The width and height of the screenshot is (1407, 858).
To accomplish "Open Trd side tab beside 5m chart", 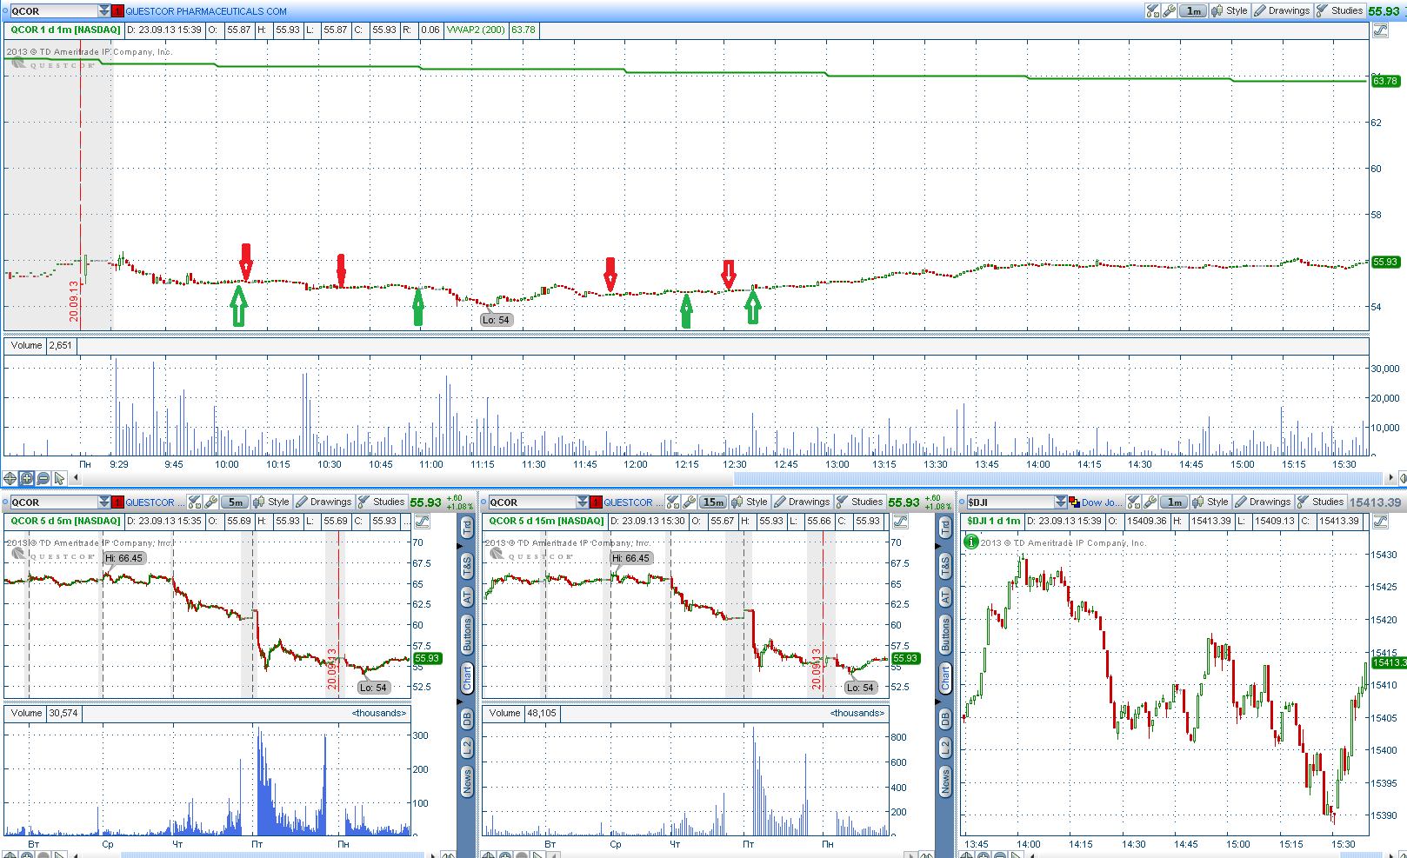I will tap(467, 527).
